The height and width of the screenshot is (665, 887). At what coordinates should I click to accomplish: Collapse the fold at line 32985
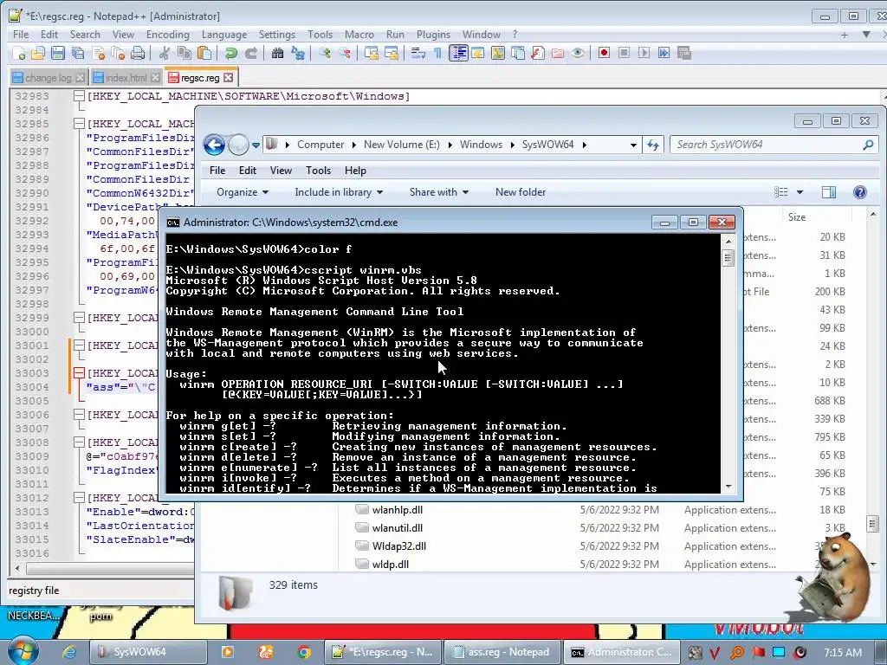point(79,124)
